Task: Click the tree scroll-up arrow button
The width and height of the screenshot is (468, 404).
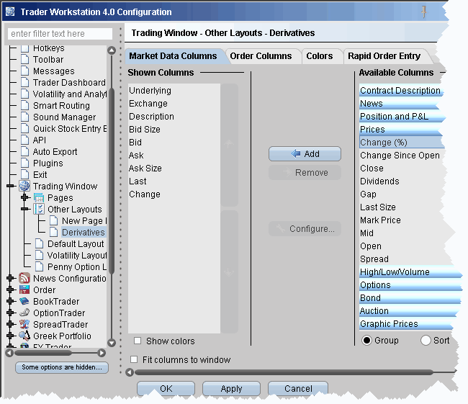Action: tap(112, 50)
